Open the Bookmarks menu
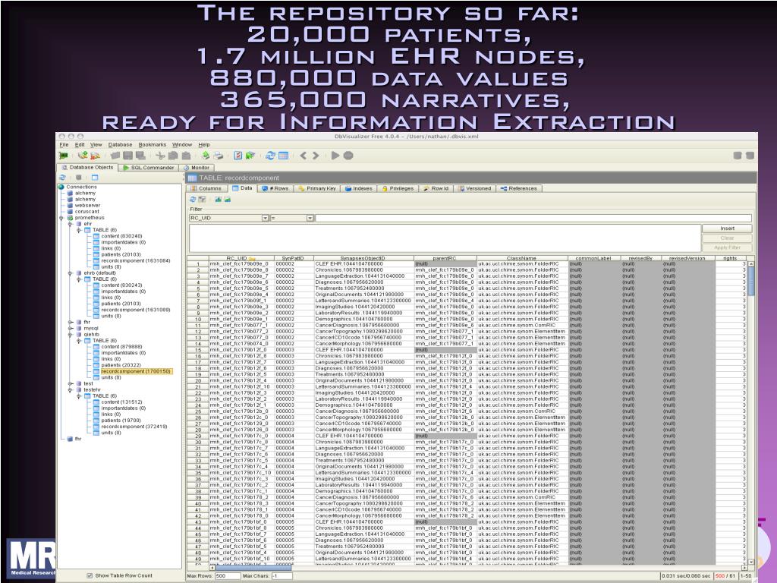The width and height of the screenshot is (777, 583). pyautogui.click(x=152, y=145)
